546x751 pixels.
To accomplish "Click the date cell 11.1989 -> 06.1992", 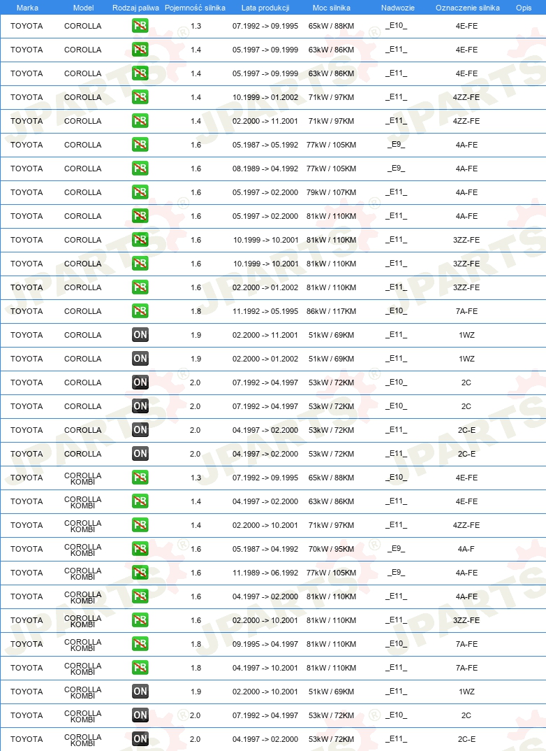I will 265,573.
